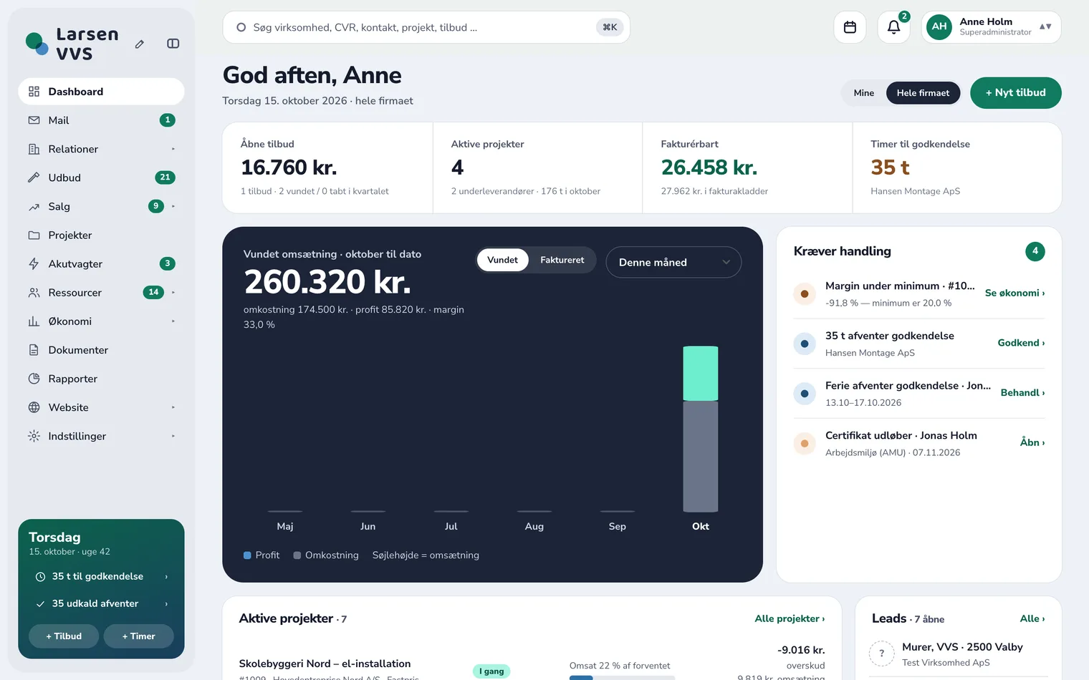Open the notifications bell
1089x680 pixels.
[x=893, y=27]
